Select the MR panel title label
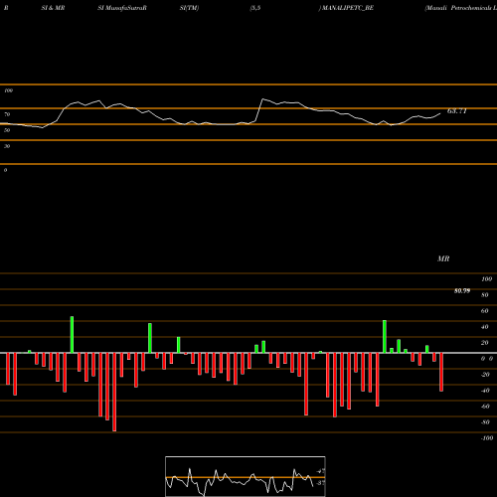Image resolution: width=497 pixels, height=497 pixels. click(443, 258)
